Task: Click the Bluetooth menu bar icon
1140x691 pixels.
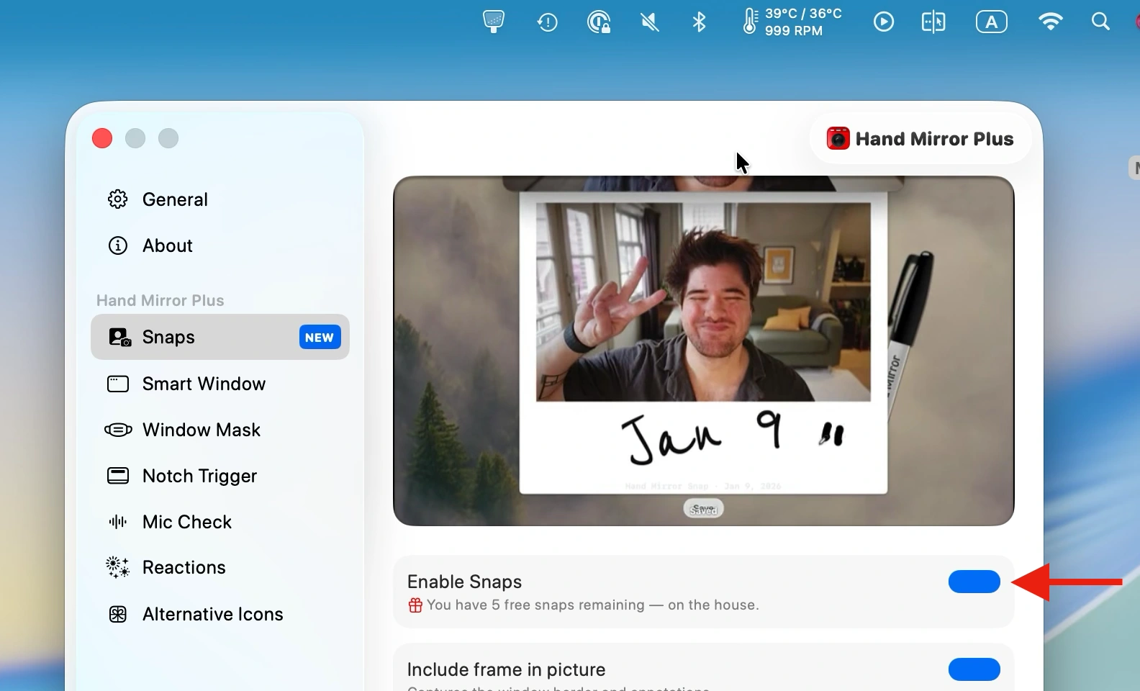Action: pos(699,22)
